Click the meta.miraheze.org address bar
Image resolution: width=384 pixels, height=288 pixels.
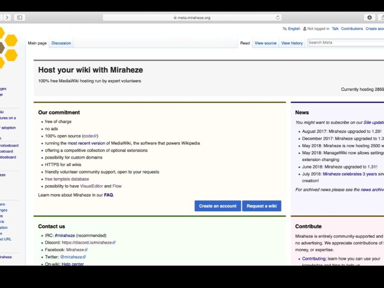pos(192,18)
